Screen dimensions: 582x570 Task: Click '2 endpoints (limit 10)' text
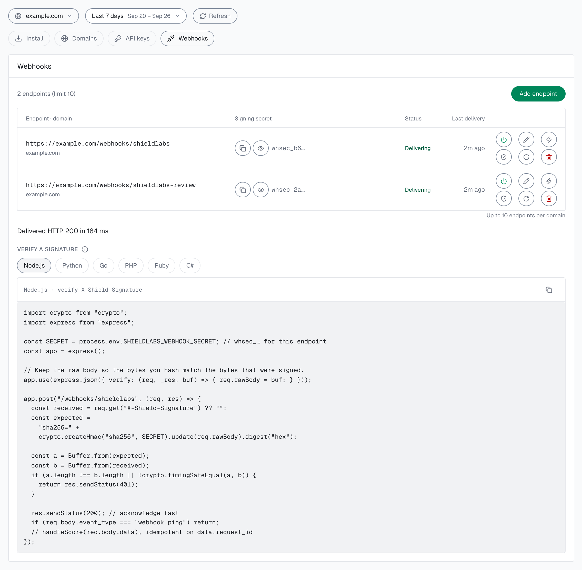point(46,94)
